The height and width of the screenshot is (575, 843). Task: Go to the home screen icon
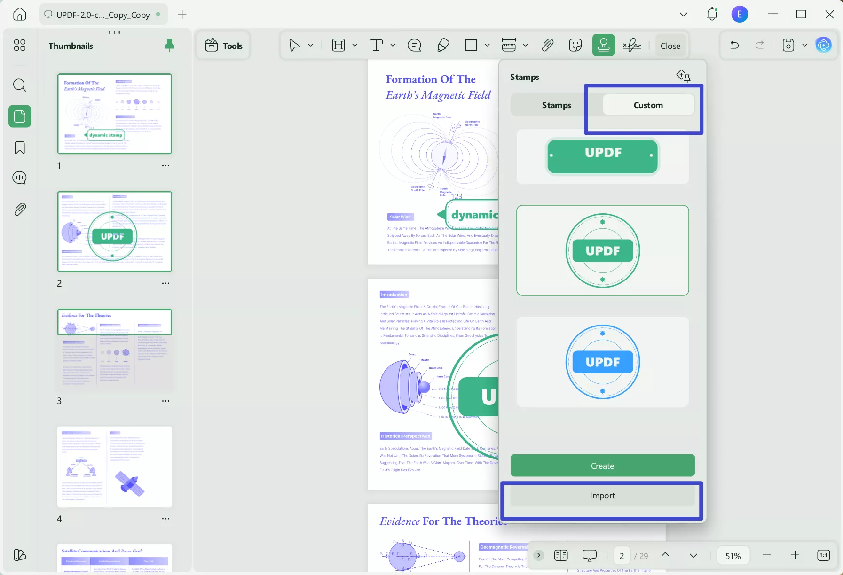(x=20, y=15)
